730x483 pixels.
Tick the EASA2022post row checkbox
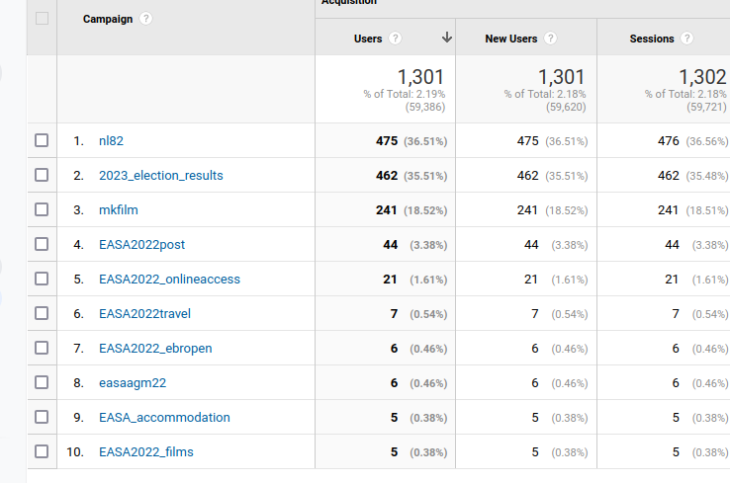(42, 244)
